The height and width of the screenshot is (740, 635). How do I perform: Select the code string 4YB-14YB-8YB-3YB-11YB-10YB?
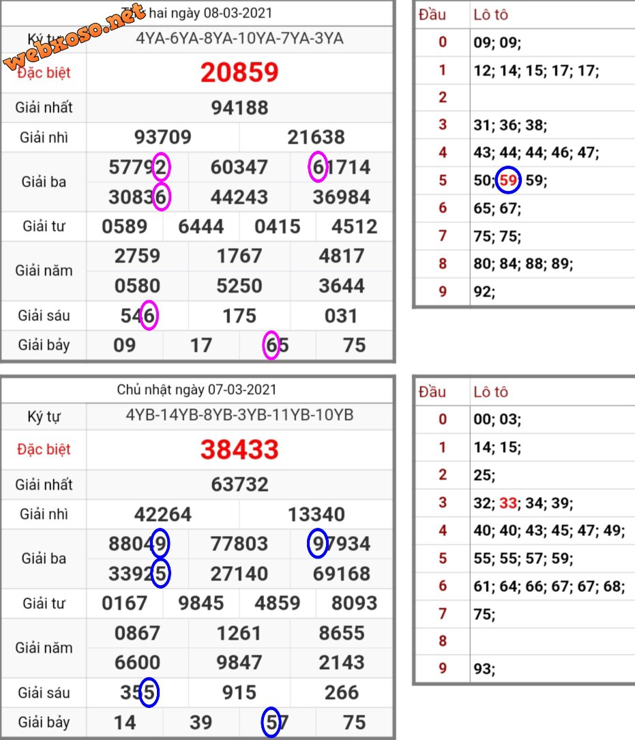pyautogui.click(x=239, y=415)
